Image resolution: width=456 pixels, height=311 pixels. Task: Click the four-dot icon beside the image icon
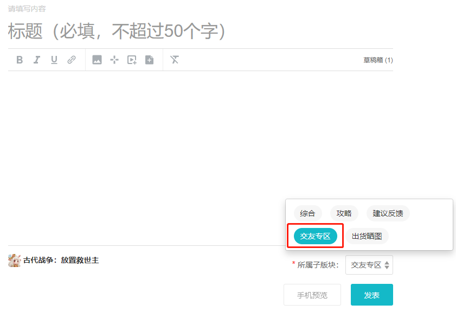(x=114, y=60)
